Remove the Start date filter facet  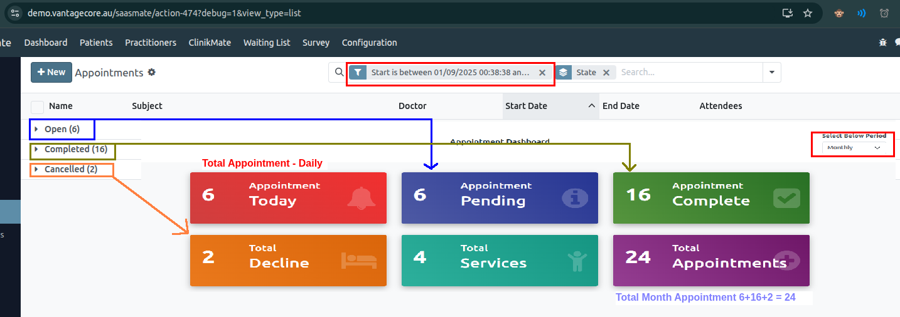tap(542, 73)
